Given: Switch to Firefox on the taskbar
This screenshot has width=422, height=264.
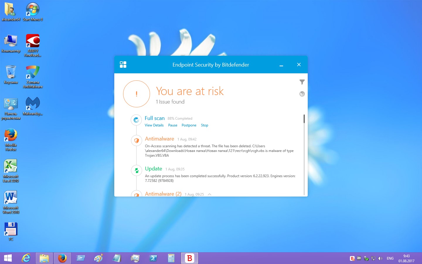Looking at the screenshot, I should (62, 258).
